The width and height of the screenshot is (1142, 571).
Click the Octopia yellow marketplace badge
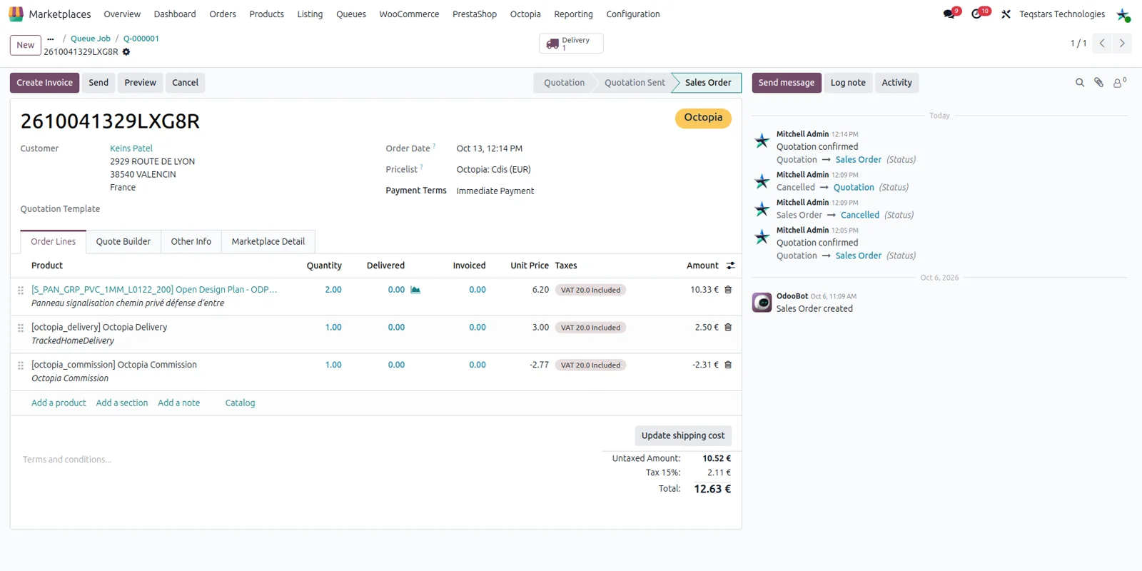tap(703, 118)
